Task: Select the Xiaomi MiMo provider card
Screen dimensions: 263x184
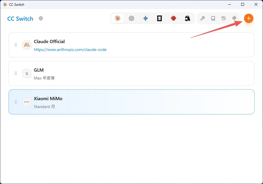Action: [x=131, y=102]
